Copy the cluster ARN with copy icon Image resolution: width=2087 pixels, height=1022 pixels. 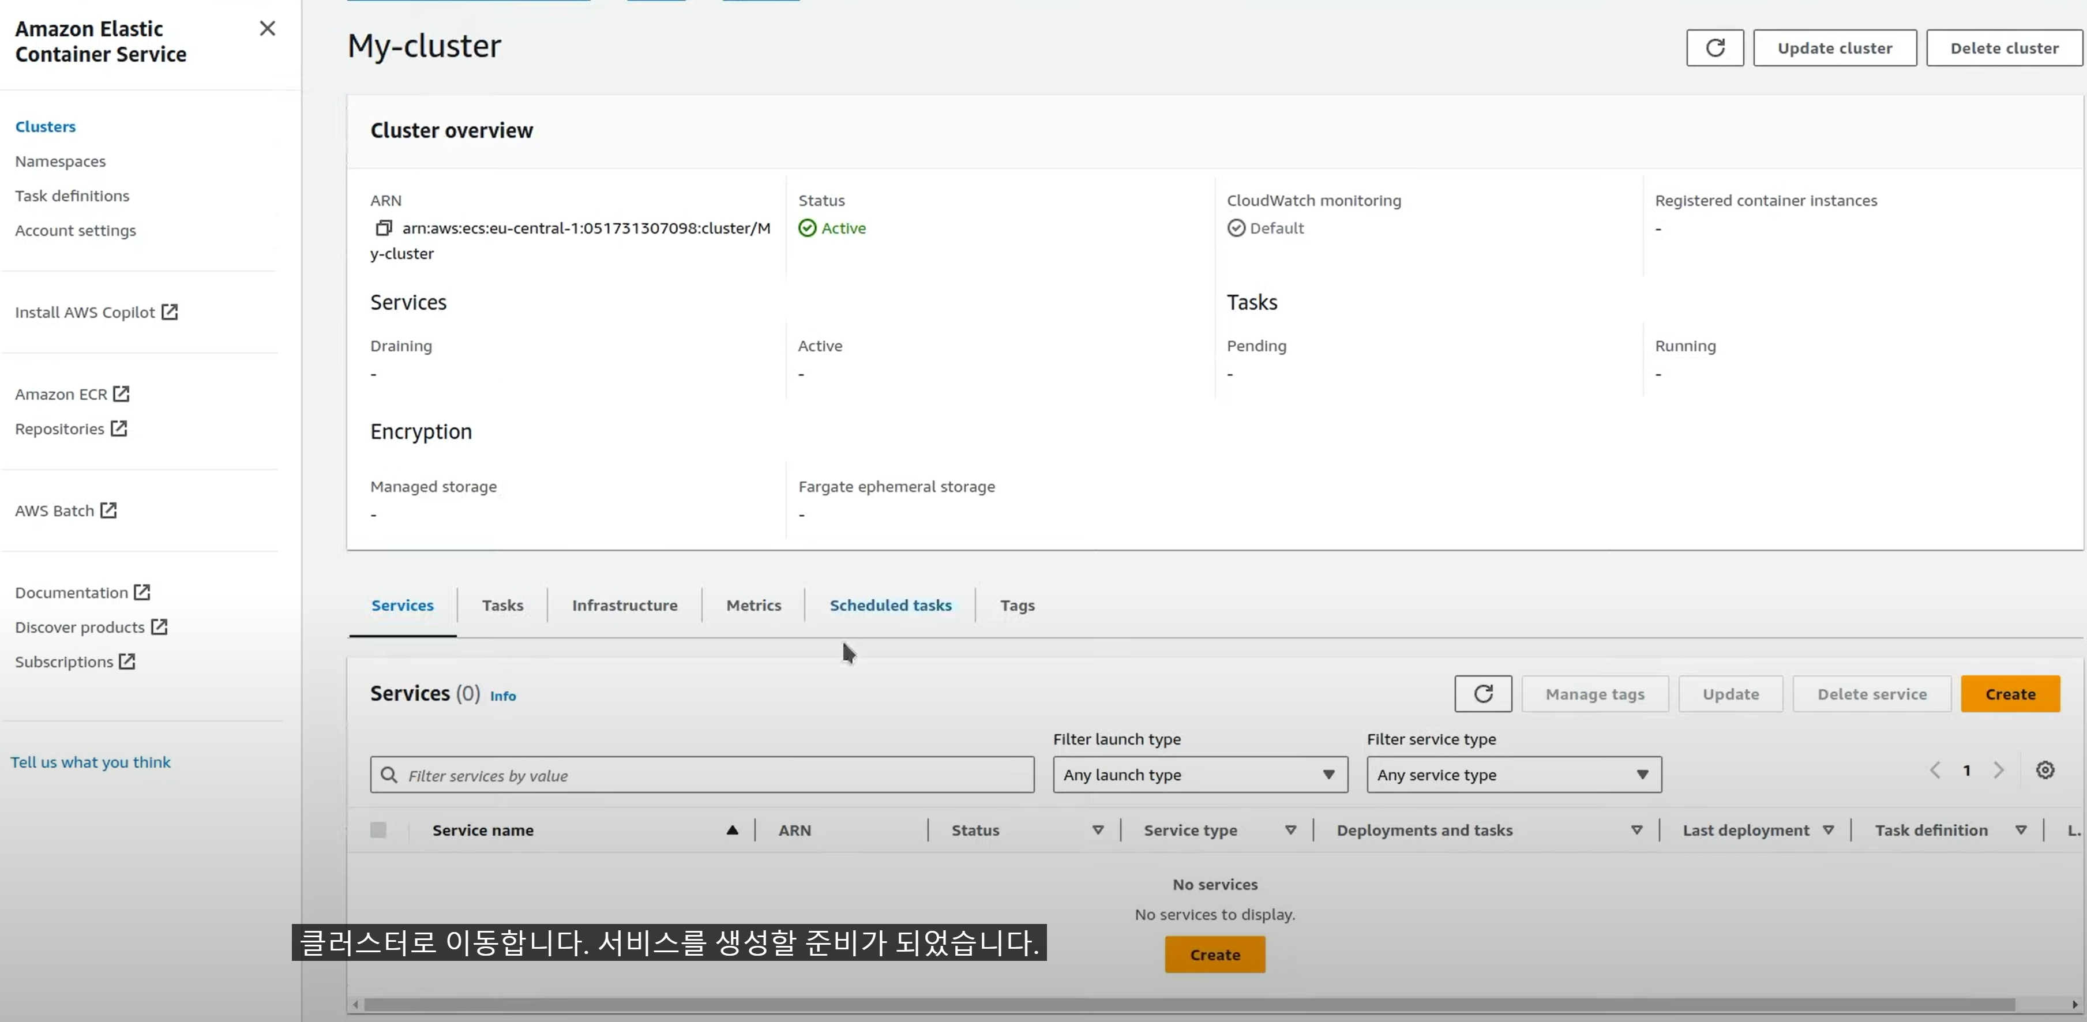coord(383,228)
